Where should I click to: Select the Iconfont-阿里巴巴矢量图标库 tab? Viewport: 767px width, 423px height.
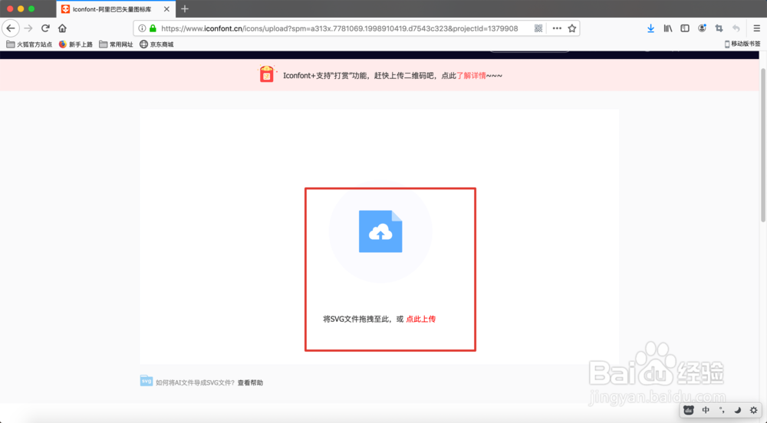116,8
